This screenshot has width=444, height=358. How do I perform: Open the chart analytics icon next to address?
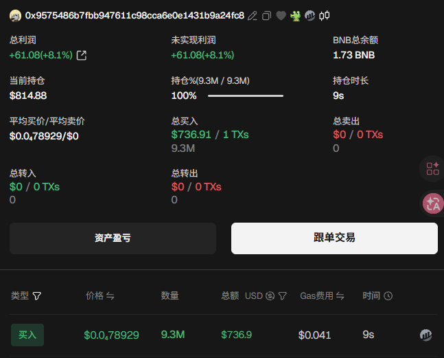pos(309,16)
